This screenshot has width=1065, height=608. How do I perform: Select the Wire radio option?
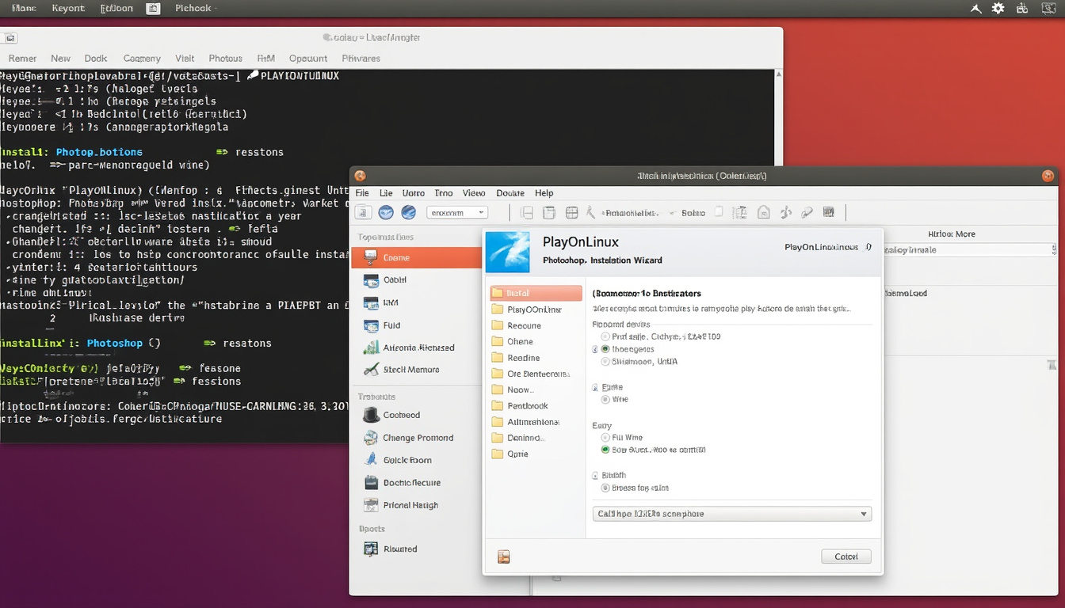[x=606, y=400]
